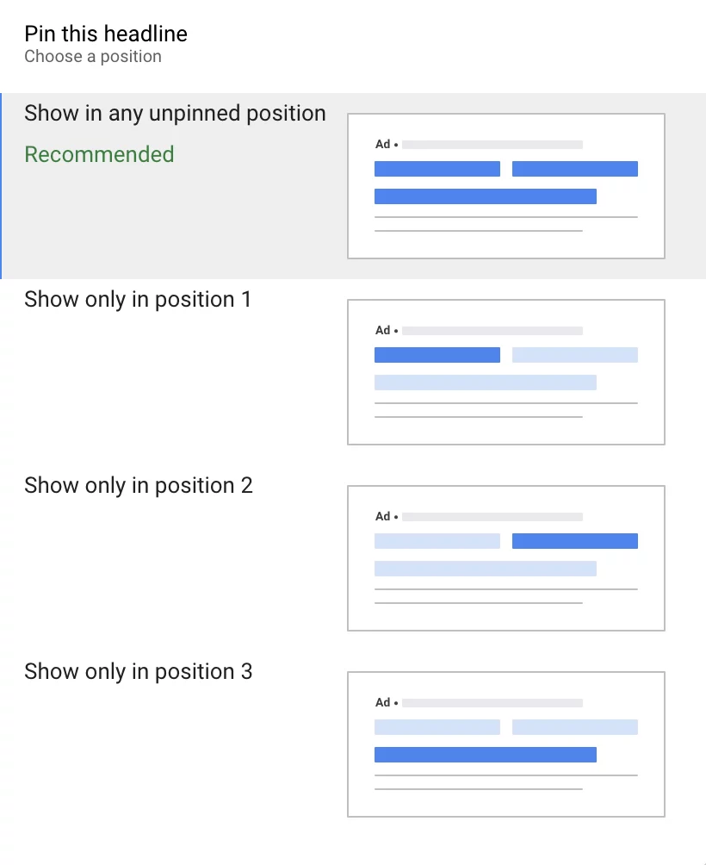Click highlighted third headline bar in position 3 preview
The width and height of the screenshot is (706, 865).
click(486, 755)
